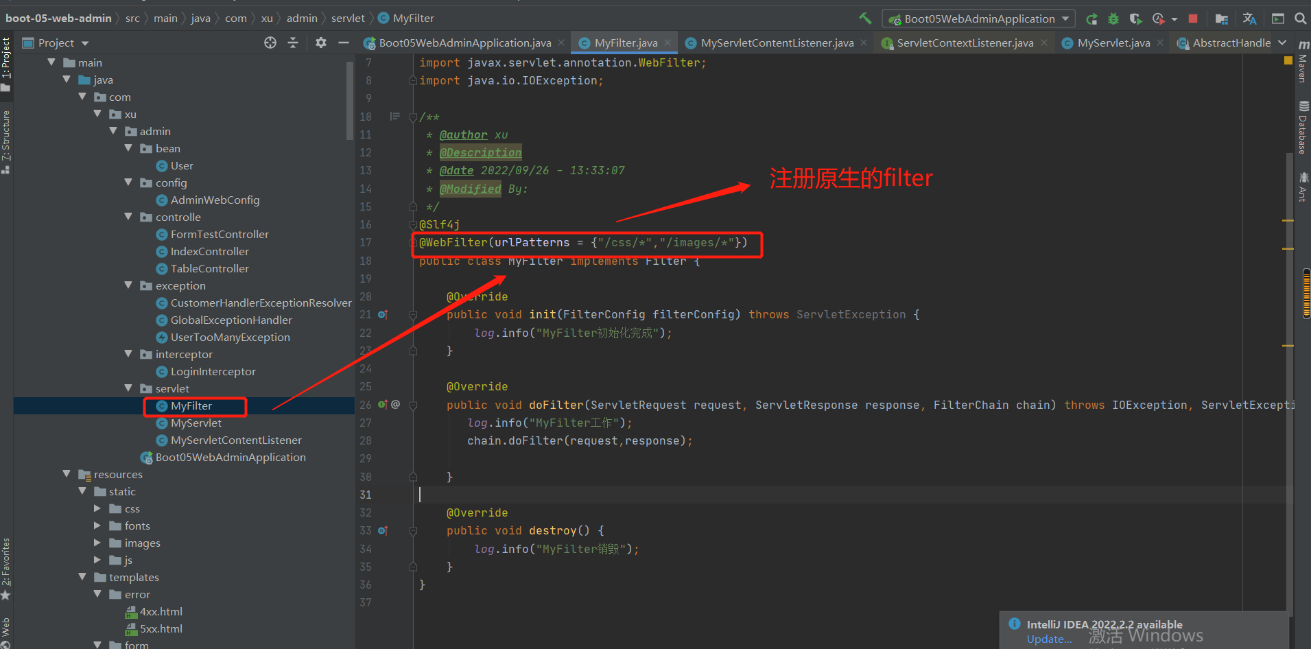Select Boot05WebAdminApplication class in tree
Image resolution: width=1311 pixels, height=649 pixels.
click(x=230, y=457)
